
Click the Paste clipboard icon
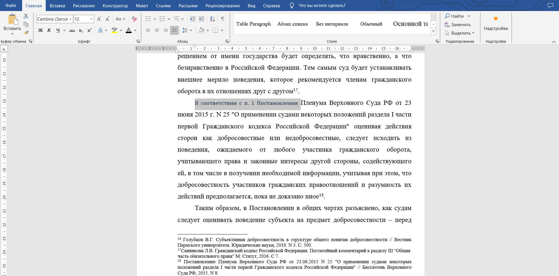click(x=13, y=19)
